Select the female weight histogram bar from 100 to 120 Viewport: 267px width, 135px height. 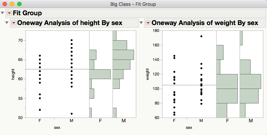click(227, 81)
